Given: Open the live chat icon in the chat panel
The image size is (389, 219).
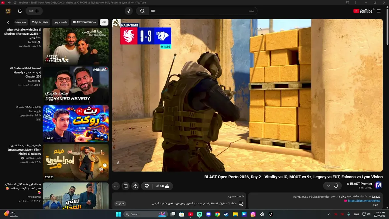Looking at the screenshot, I should pos(241,203).
